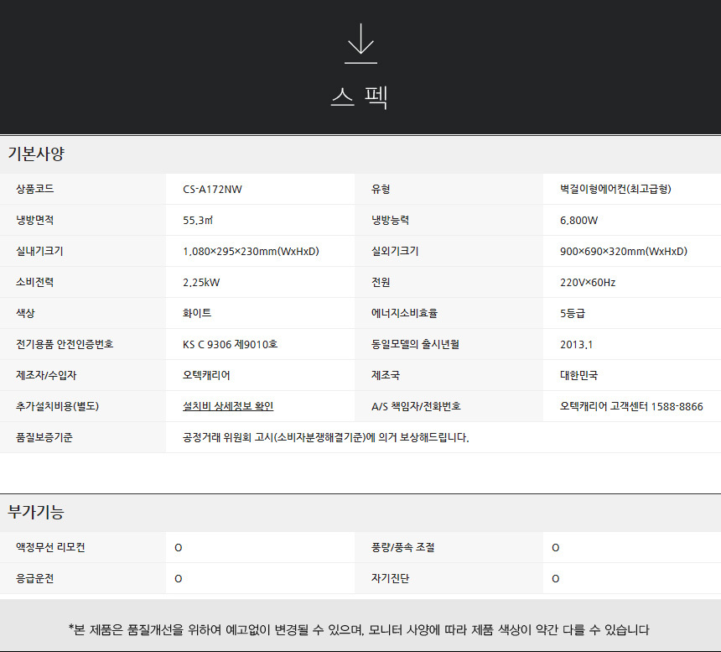Screen dimensions: 721x652
Task: Click the O mark for 응급운전
Action: point(179,579)
